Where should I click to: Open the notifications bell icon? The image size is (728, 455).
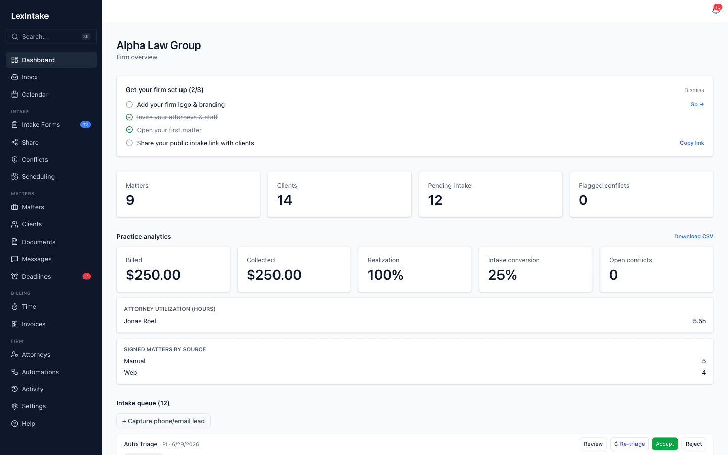pyautogui.click(x=716, y=11)
